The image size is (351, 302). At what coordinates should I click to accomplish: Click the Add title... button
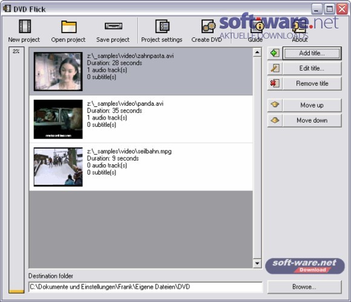312,53
